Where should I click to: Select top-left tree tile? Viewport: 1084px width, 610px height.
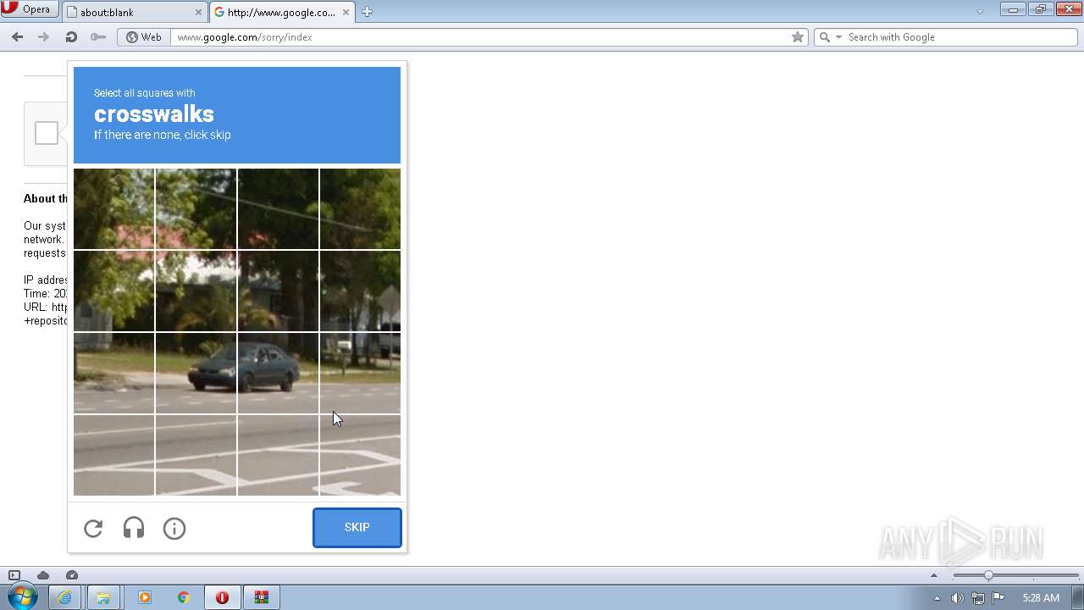pyautogui.click(x=113, y=208)
